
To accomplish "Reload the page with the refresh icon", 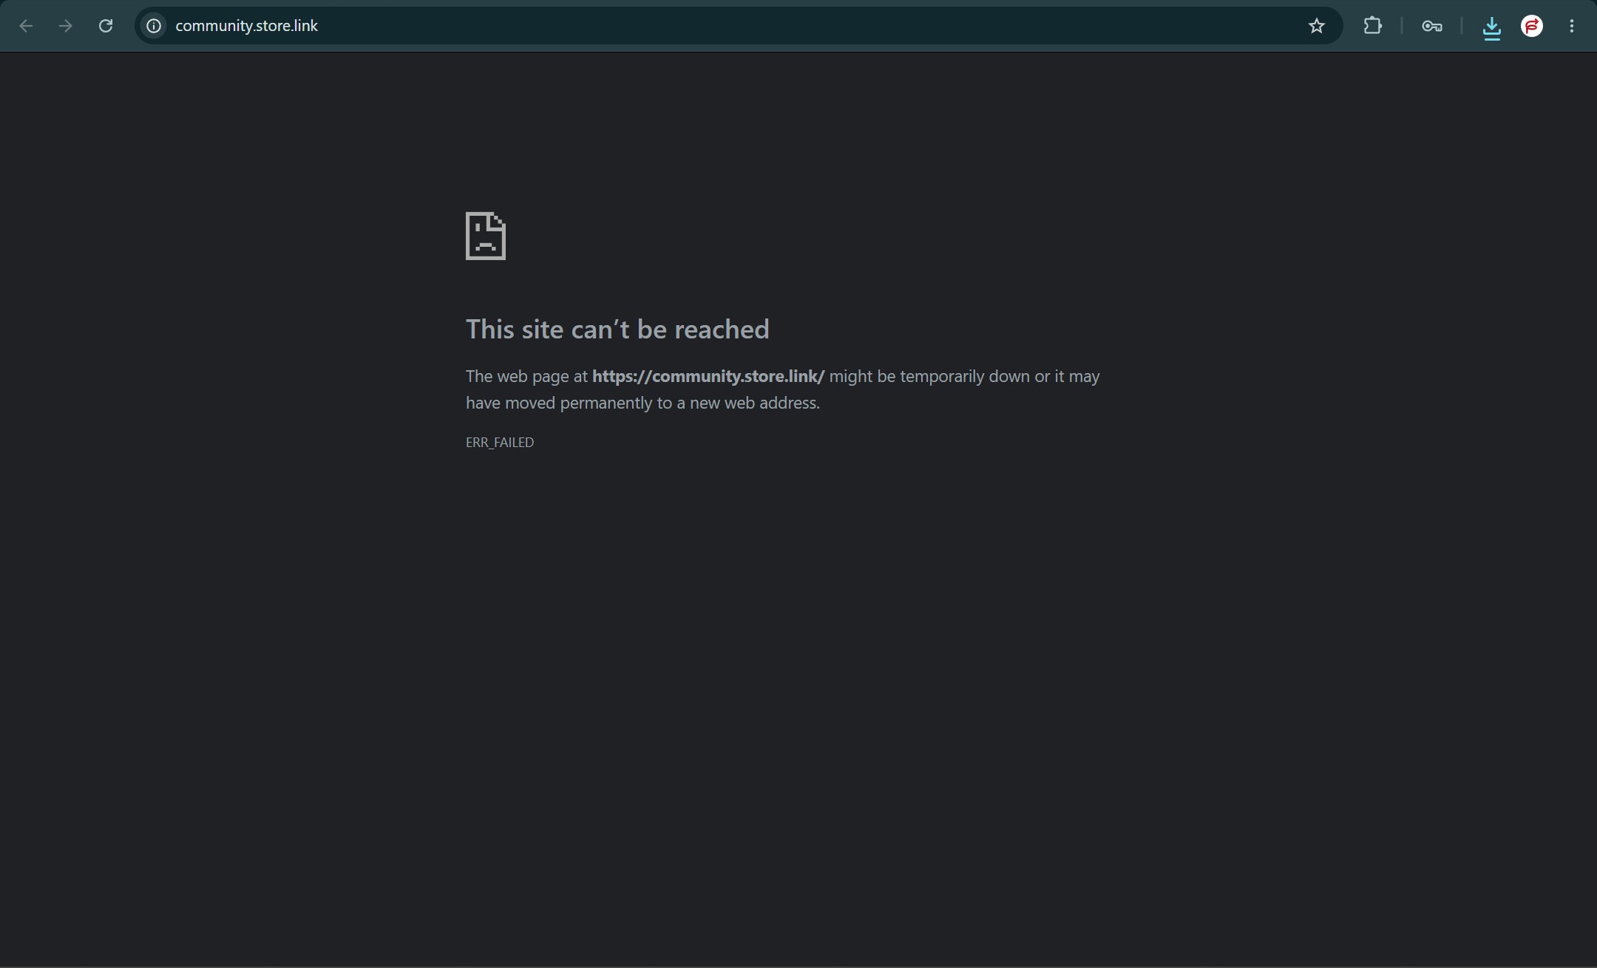I will 106,26.
